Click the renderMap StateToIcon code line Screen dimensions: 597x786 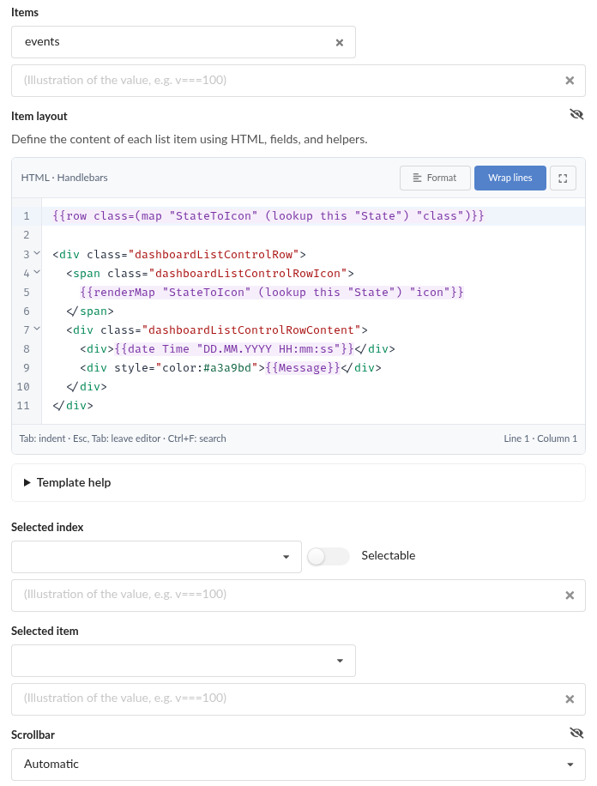[272, 293]
